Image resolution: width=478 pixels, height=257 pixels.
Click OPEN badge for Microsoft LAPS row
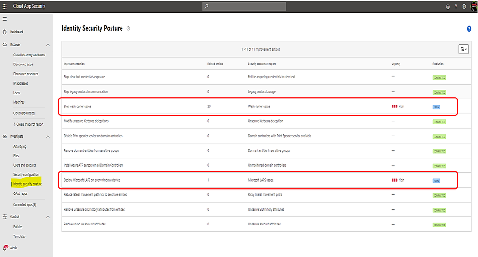pos(436,181)
